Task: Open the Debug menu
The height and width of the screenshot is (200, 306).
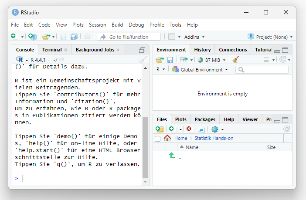Action: [136, 25]
